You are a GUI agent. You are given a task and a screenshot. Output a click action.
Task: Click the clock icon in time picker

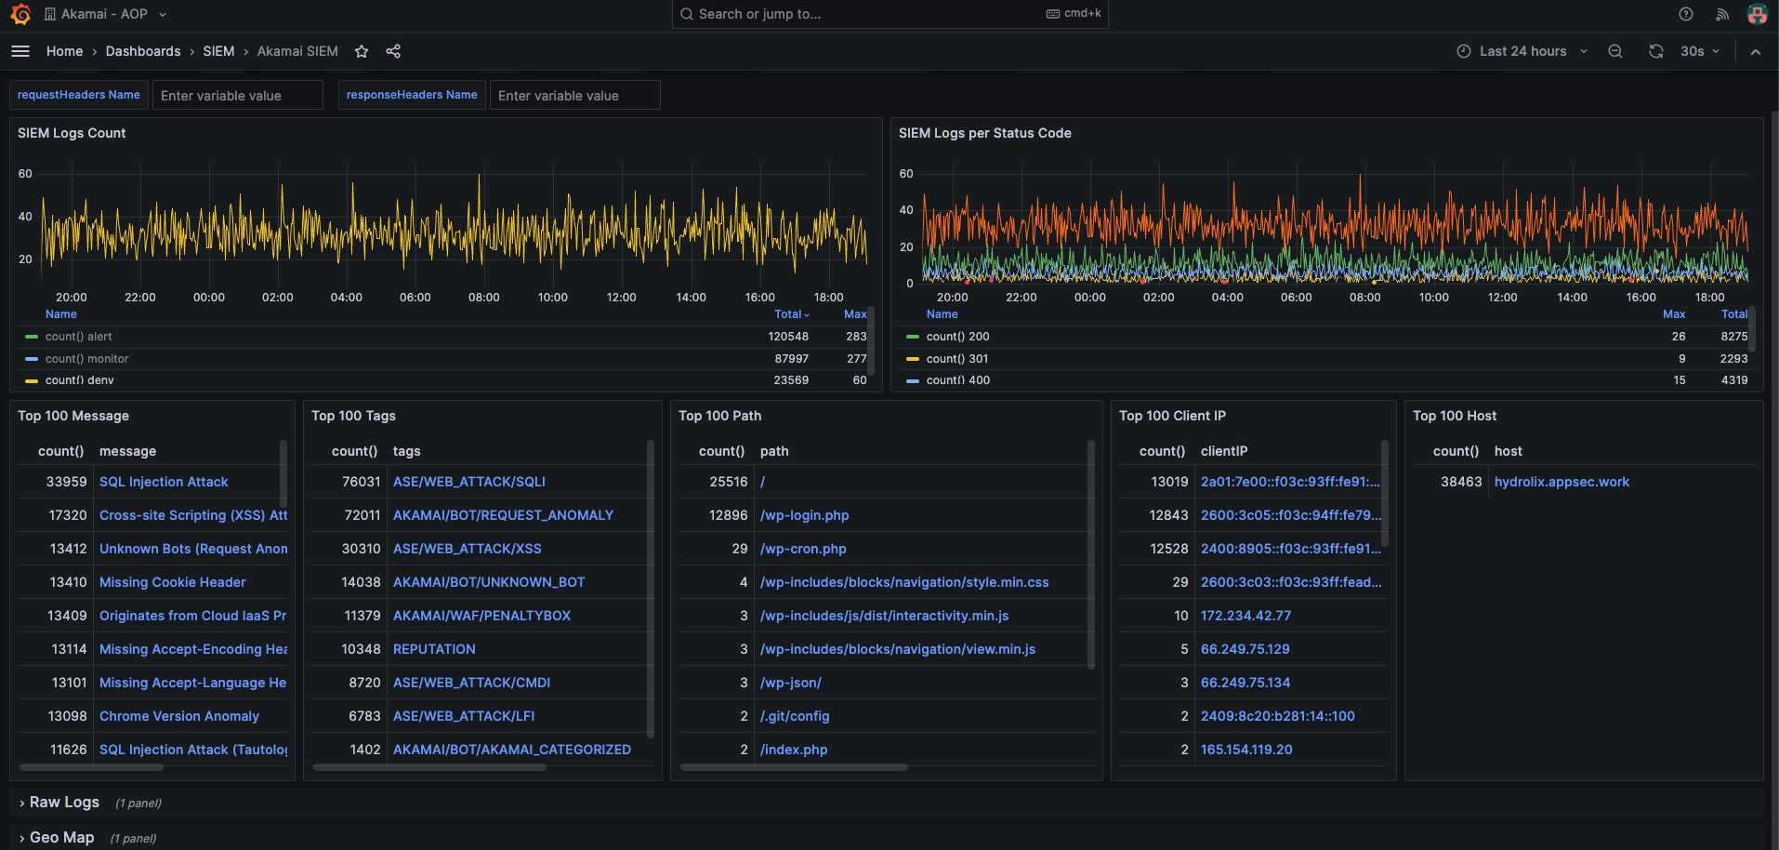pyautogui.click(x=1464, y=51)
